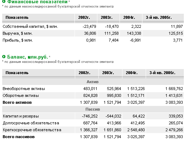Click current assets value 1 512,171
Image resolution: width=186 pixels, height=141 pixels.
pyautogui.click(x=136, y=96)
